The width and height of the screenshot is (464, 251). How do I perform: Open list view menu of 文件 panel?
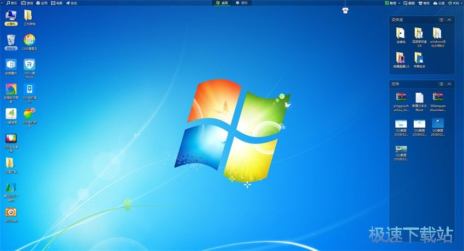click(x=441, y=84)
